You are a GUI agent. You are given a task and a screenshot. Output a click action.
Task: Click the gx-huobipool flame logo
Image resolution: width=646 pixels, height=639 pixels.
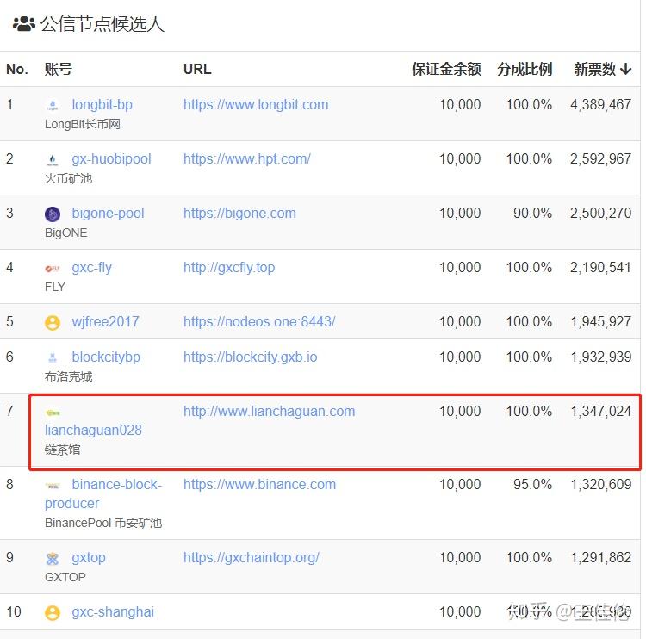53,160
